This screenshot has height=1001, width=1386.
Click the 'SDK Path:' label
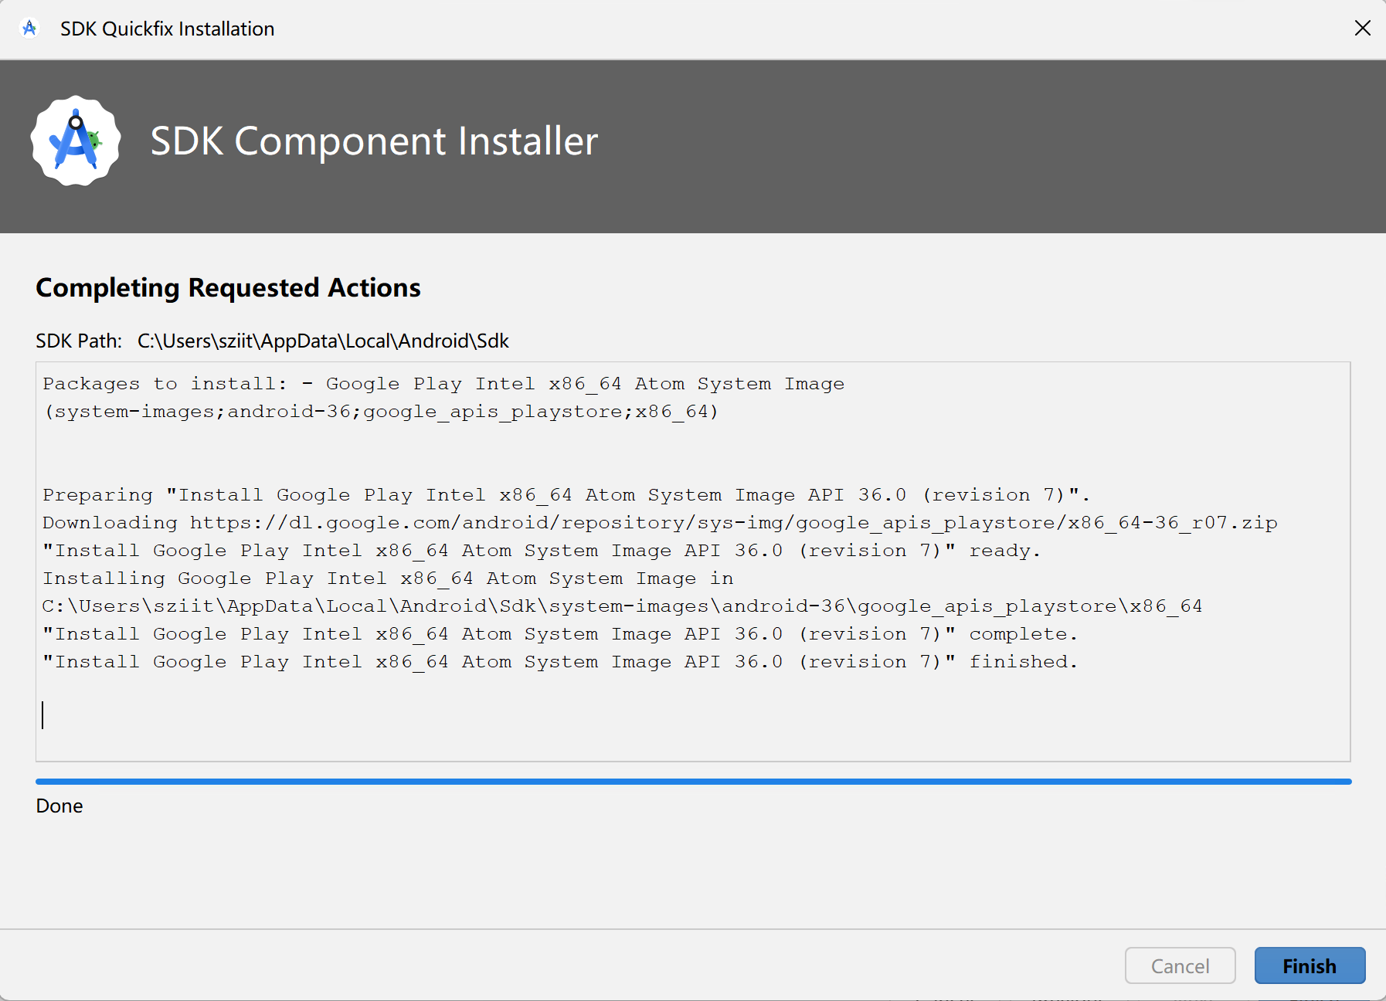pos(79,341)
